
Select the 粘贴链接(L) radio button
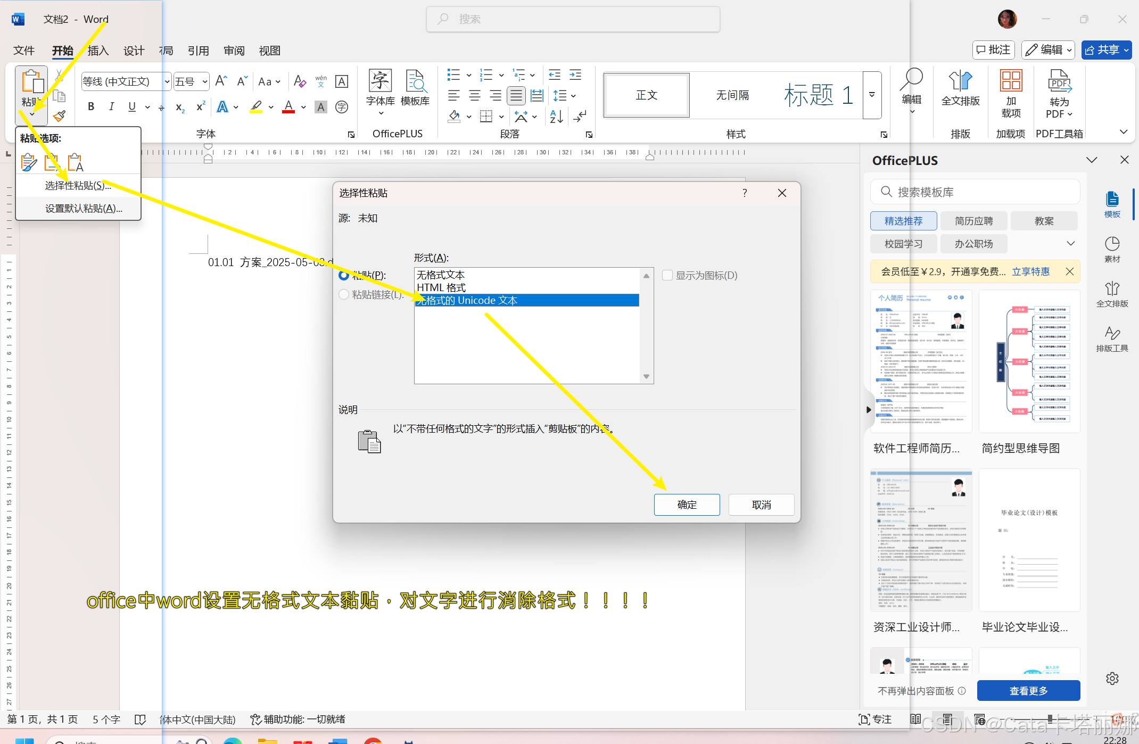344,294
